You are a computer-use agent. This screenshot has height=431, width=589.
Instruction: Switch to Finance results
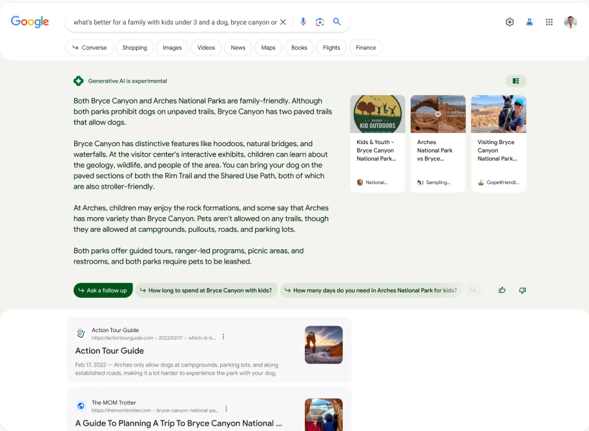366,48
